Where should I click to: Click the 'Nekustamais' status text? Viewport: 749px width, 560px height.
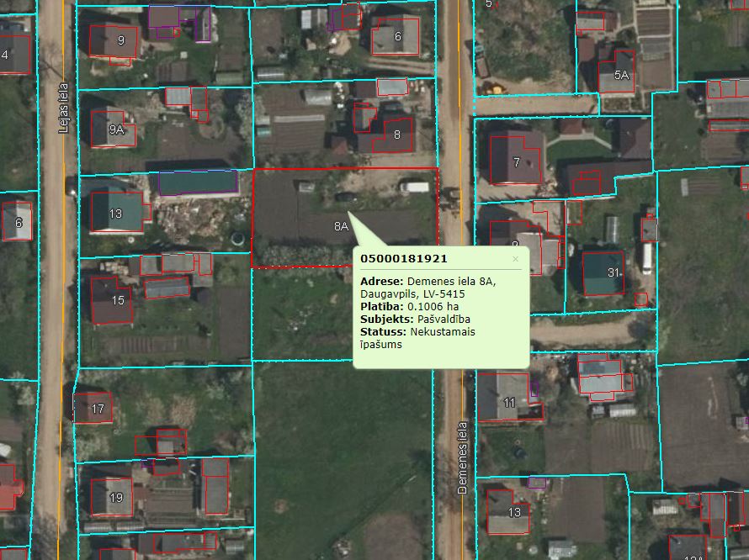(443, 332)
